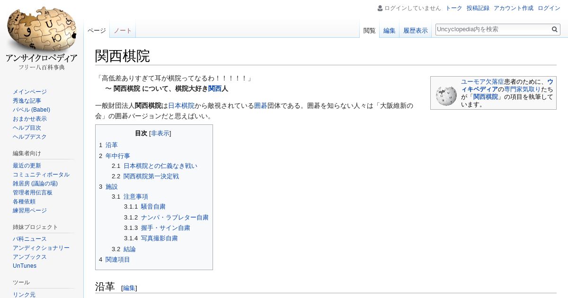
Task: Click the user icon beside ログインしていません
Action: pyautogui.click(x=380, y=8)
